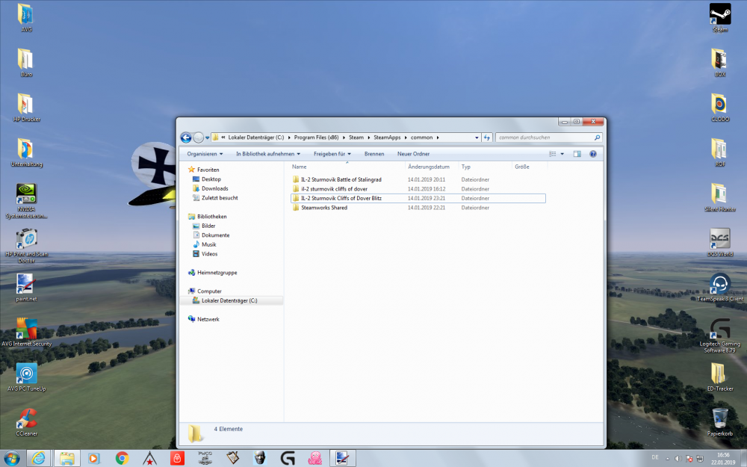Open the 'Freigeben für' dropdown
Image resolution: width=747 pixels, height=467 pixels.
[332, 154]
